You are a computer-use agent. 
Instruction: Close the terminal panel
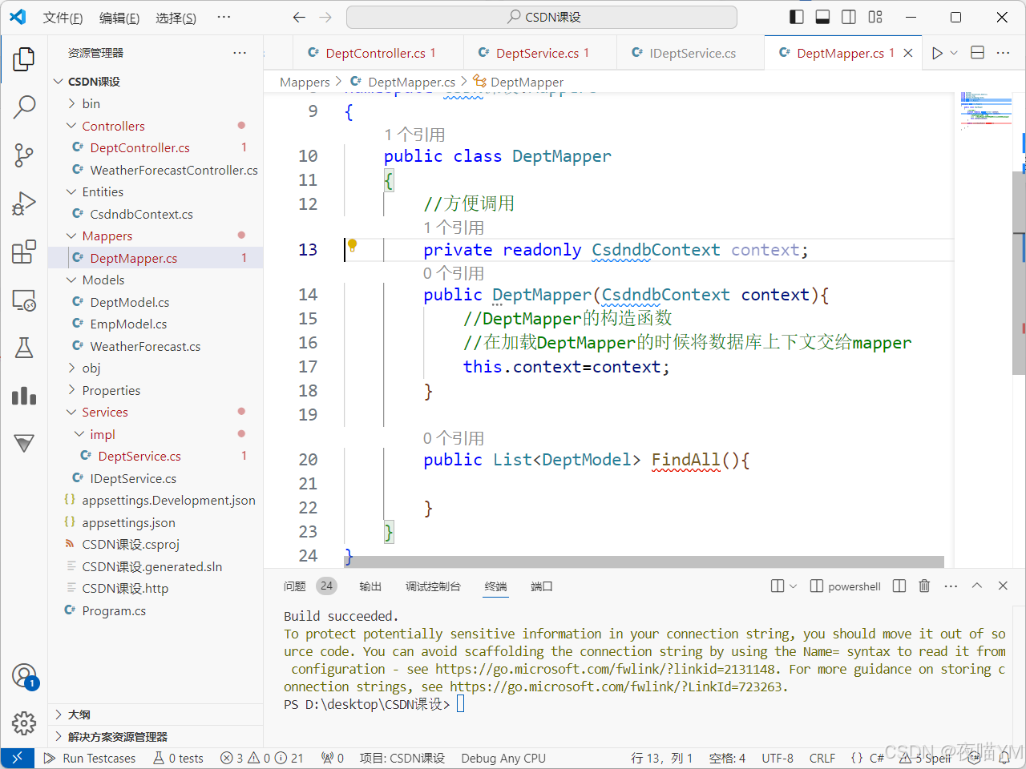(x=1003, y=586)
